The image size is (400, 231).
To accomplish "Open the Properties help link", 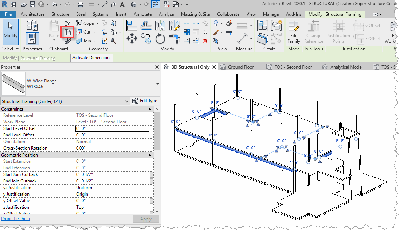I will 16,219.
